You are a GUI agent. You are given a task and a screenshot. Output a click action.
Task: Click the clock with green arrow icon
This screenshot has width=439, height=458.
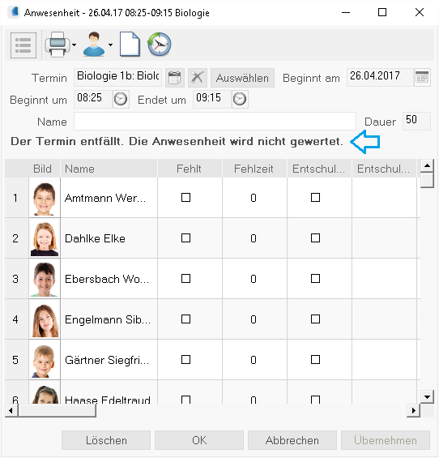tap(159, 44)
